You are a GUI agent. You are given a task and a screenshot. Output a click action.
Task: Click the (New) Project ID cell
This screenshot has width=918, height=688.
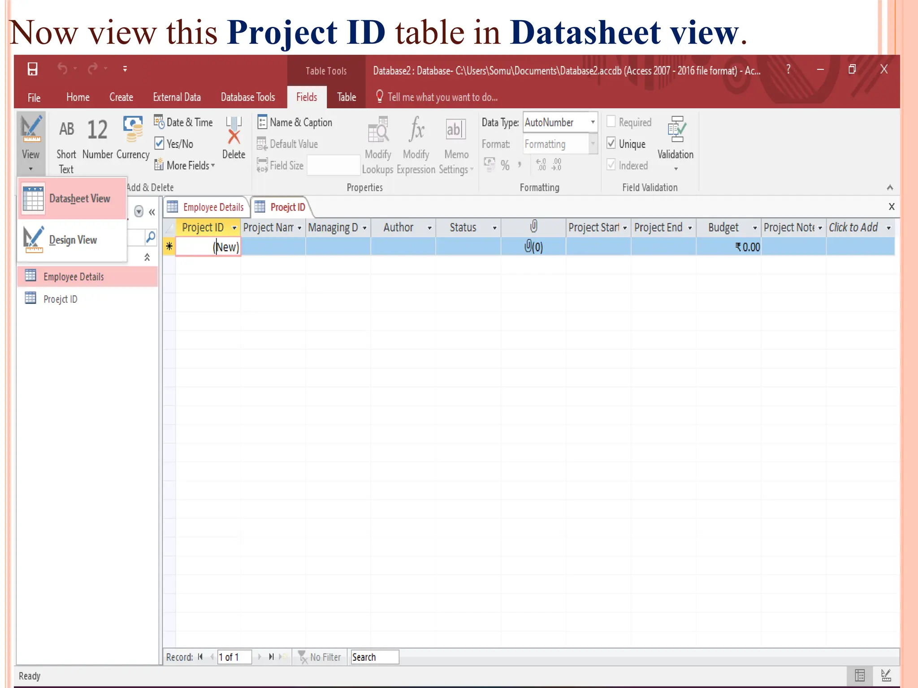(x=208, y=247)
